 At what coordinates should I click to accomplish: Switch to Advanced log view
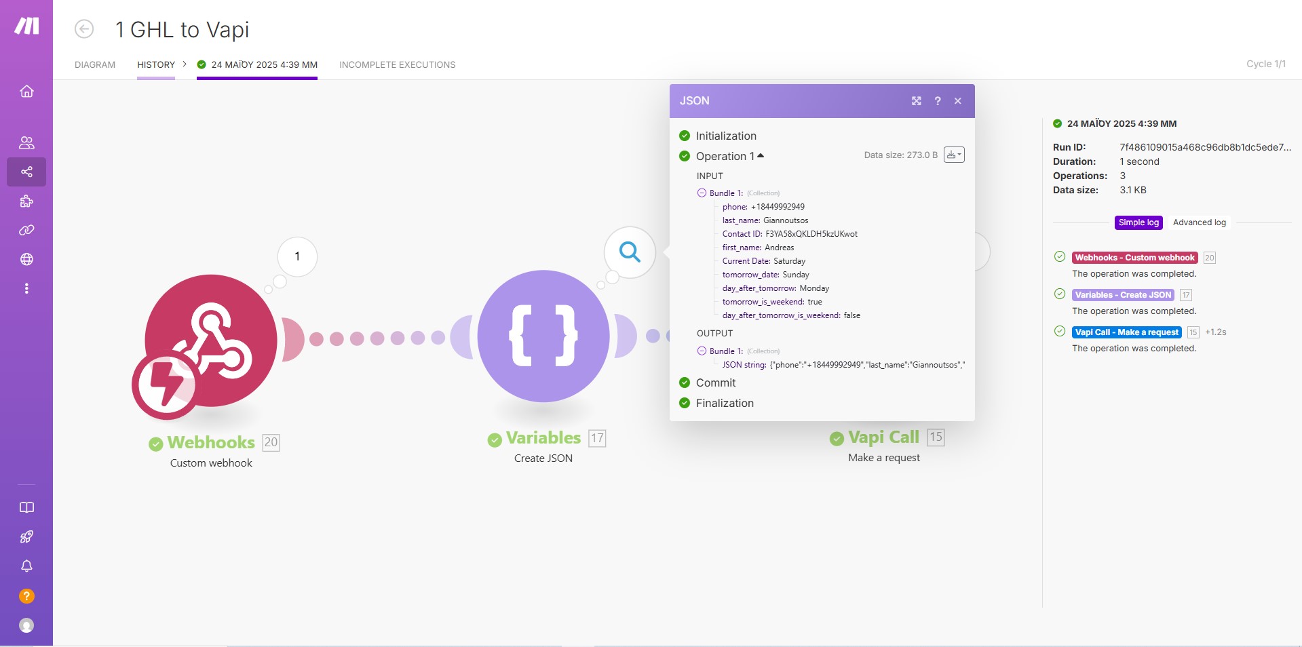(1200, 222)
